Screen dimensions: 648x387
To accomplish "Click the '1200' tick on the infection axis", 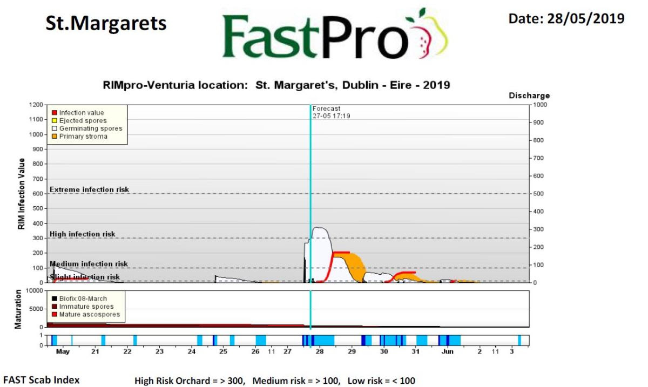I will point(36,105).
